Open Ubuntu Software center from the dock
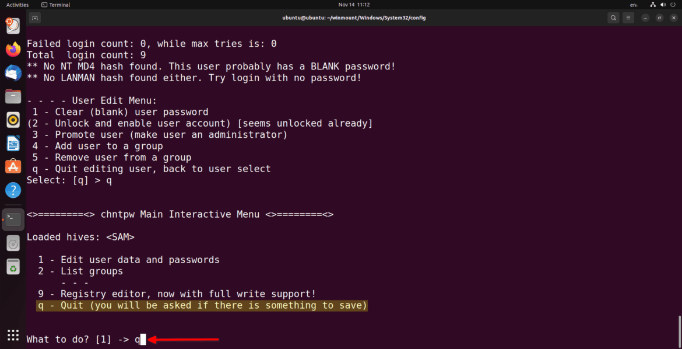This screenshot has height=349, width=682. pos(13,166)
